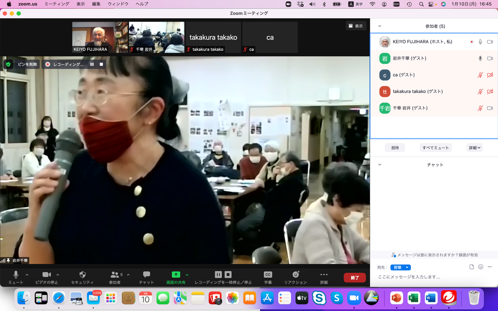
Task: Open share options arrow beside 画面の共有
Action: click(x=187, y=274)
